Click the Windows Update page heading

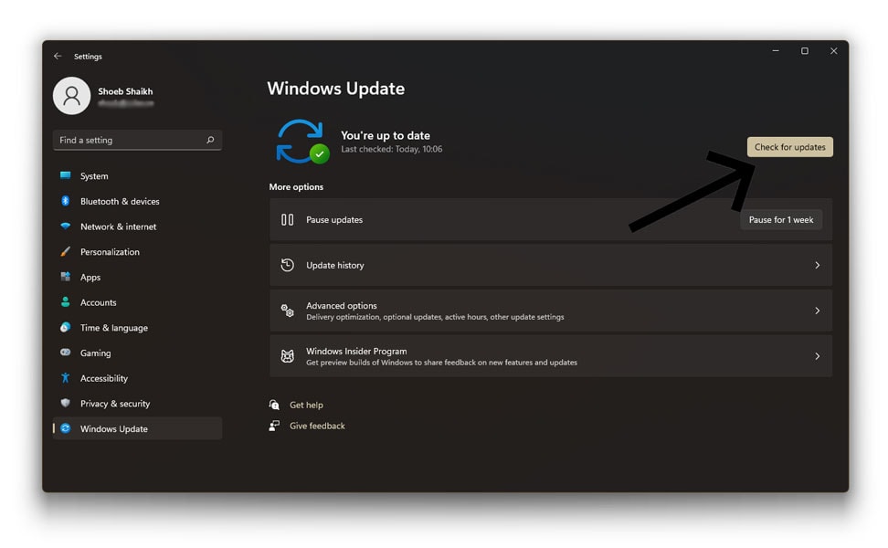[336, 89]
